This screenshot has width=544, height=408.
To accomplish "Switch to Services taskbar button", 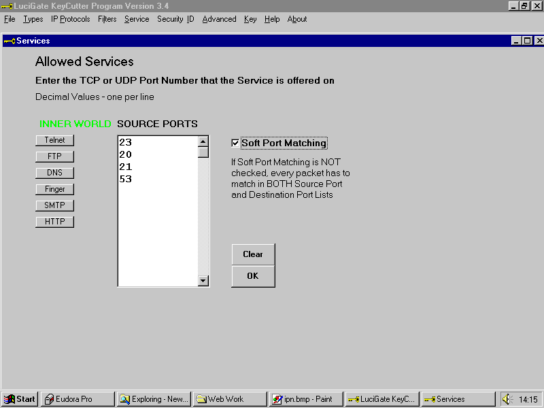I will pos(458,399).
